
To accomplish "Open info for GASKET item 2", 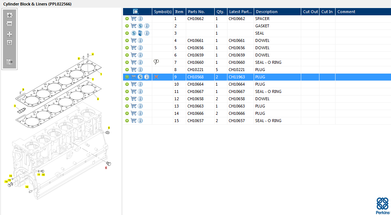I will 147,26.
